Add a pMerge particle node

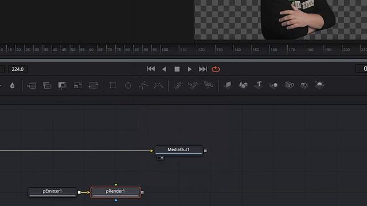pos(193,85)
